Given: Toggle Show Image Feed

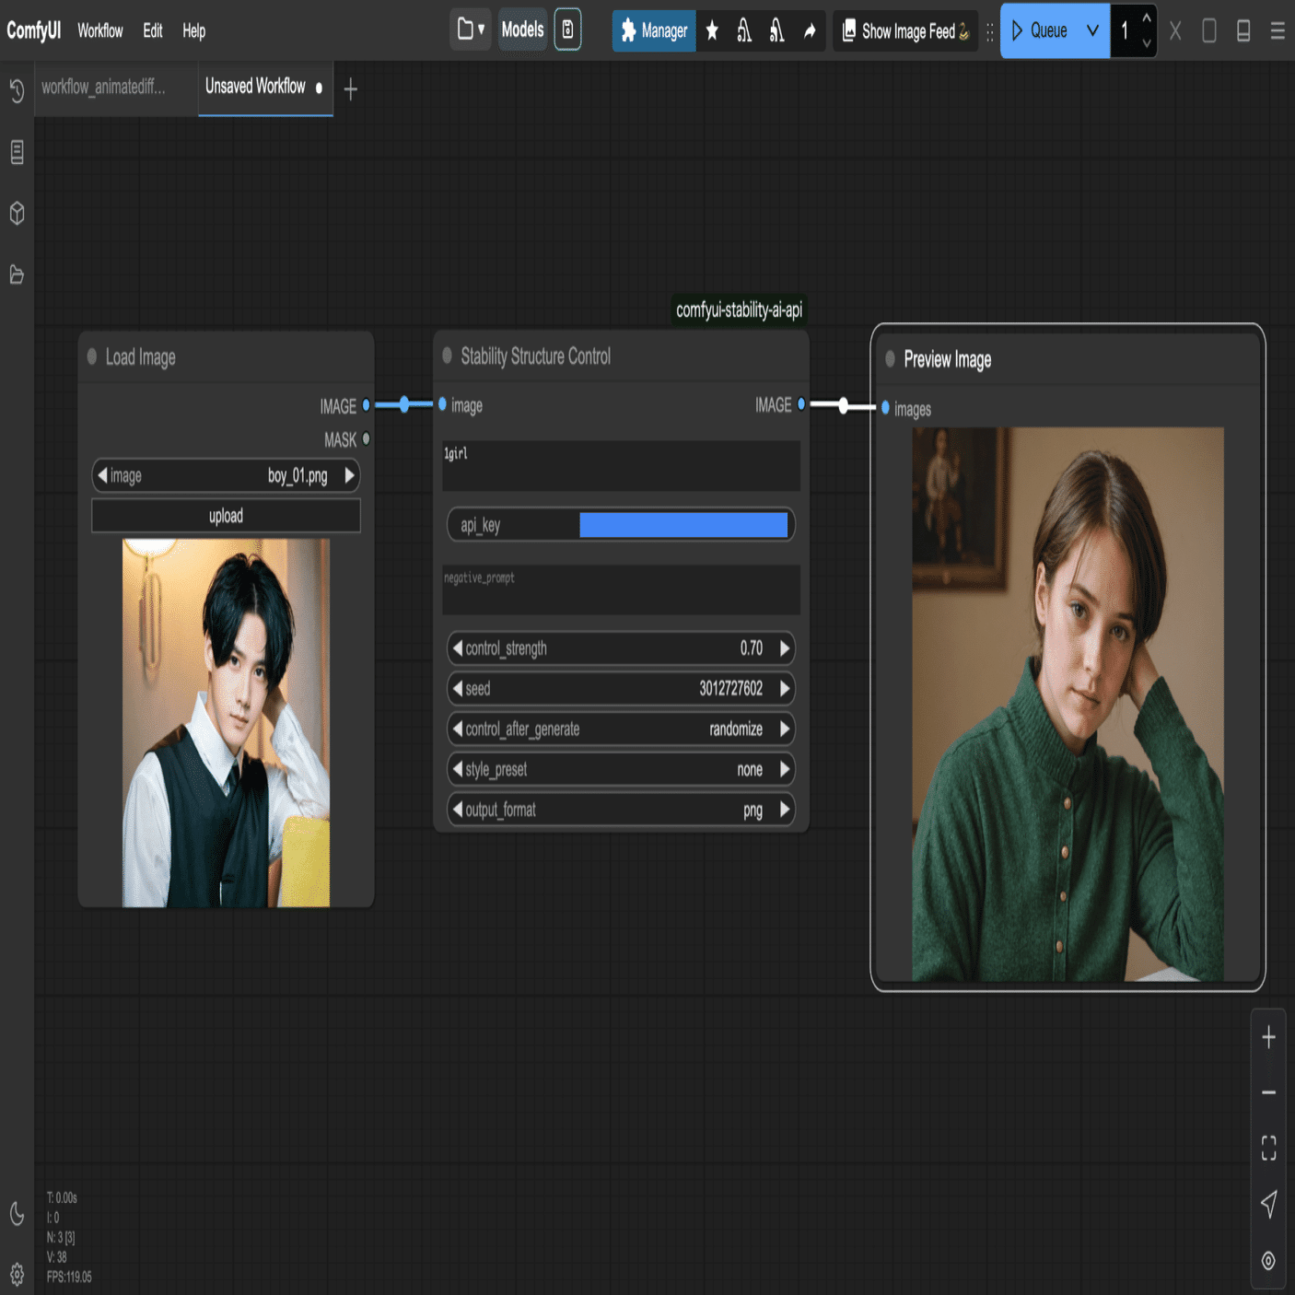Looking at the screenshot, I should tap(905, 31).
